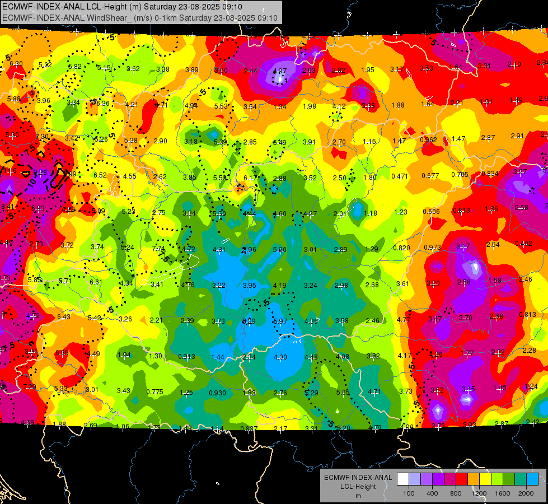548x504 pixels.
Task: Click the wind shear value 1.44
Action: tap(218, 357)
